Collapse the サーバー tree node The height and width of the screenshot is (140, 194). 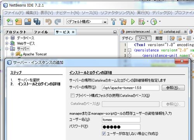click(x=7, y=49)
